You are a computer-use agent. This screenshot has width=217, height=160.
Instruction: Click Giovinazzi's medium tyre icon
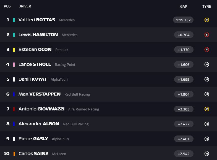(x=206, y=109)
